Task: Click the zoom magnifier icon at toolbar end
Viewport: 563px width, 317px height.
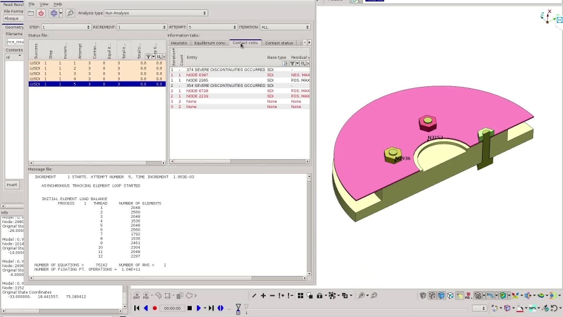Action: tap(374, 295)
